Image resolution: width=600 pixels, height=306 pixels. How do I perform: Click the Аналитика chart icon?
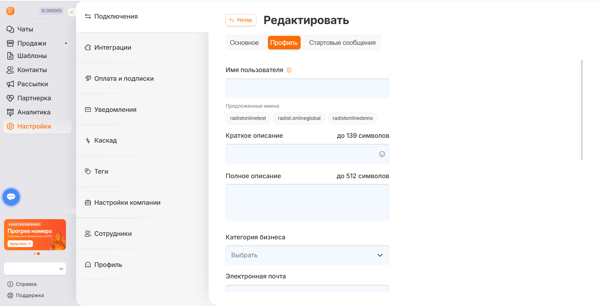point(10,112)
